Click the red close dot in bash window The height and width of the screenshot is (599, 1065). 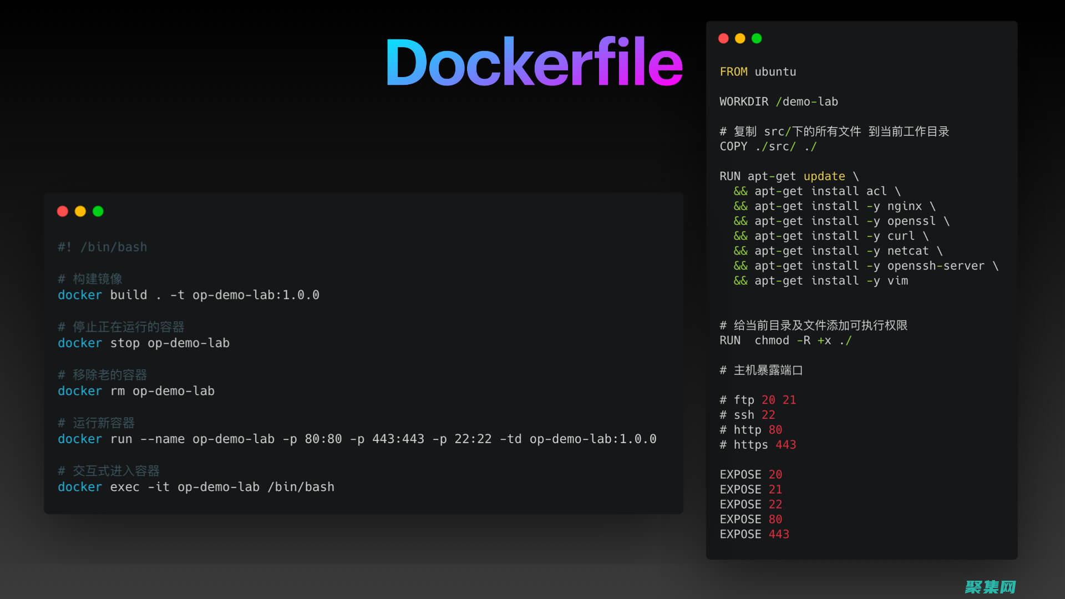[63, 211]
